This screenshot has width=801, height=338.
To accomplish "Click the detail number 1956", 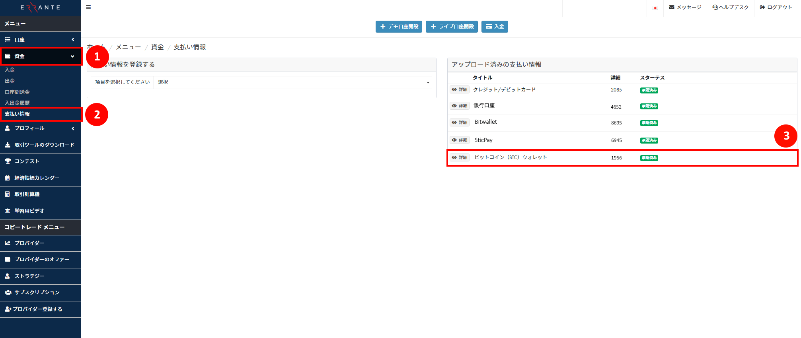I will point(616,158).
